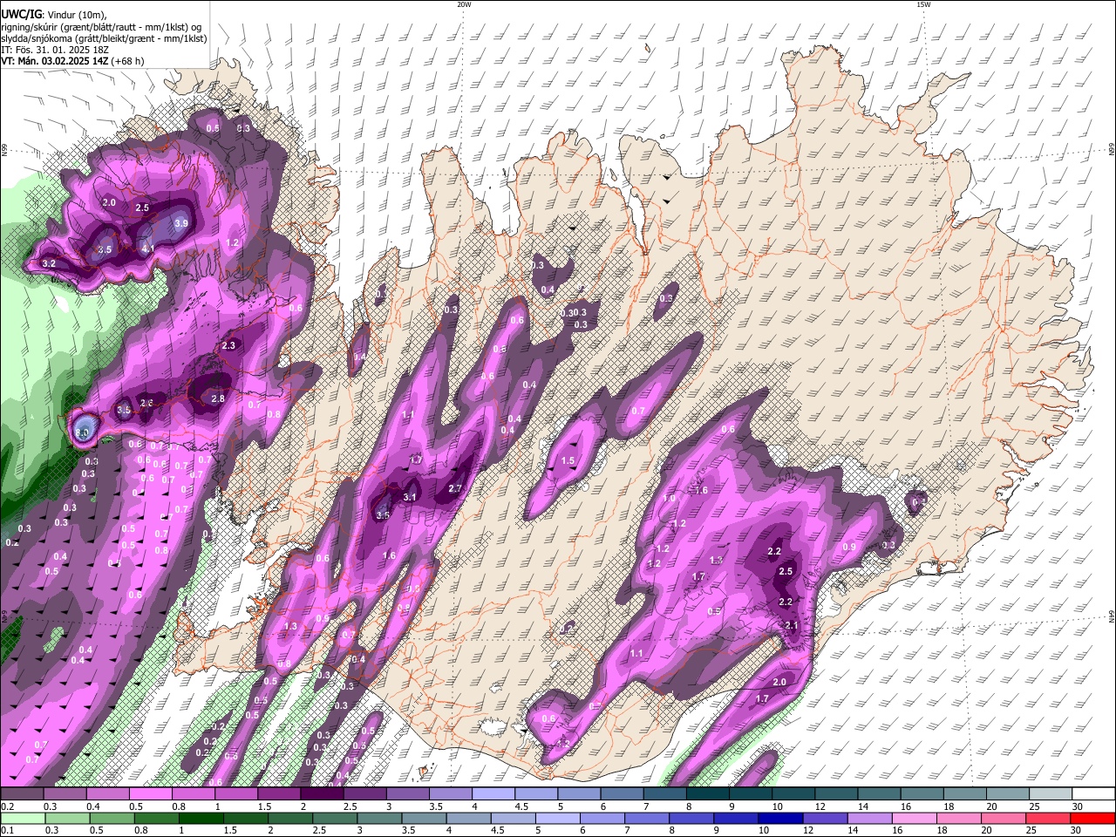Click the 15W longitude label
This screenshot has height=837, width=1116.
click(923, 4)
